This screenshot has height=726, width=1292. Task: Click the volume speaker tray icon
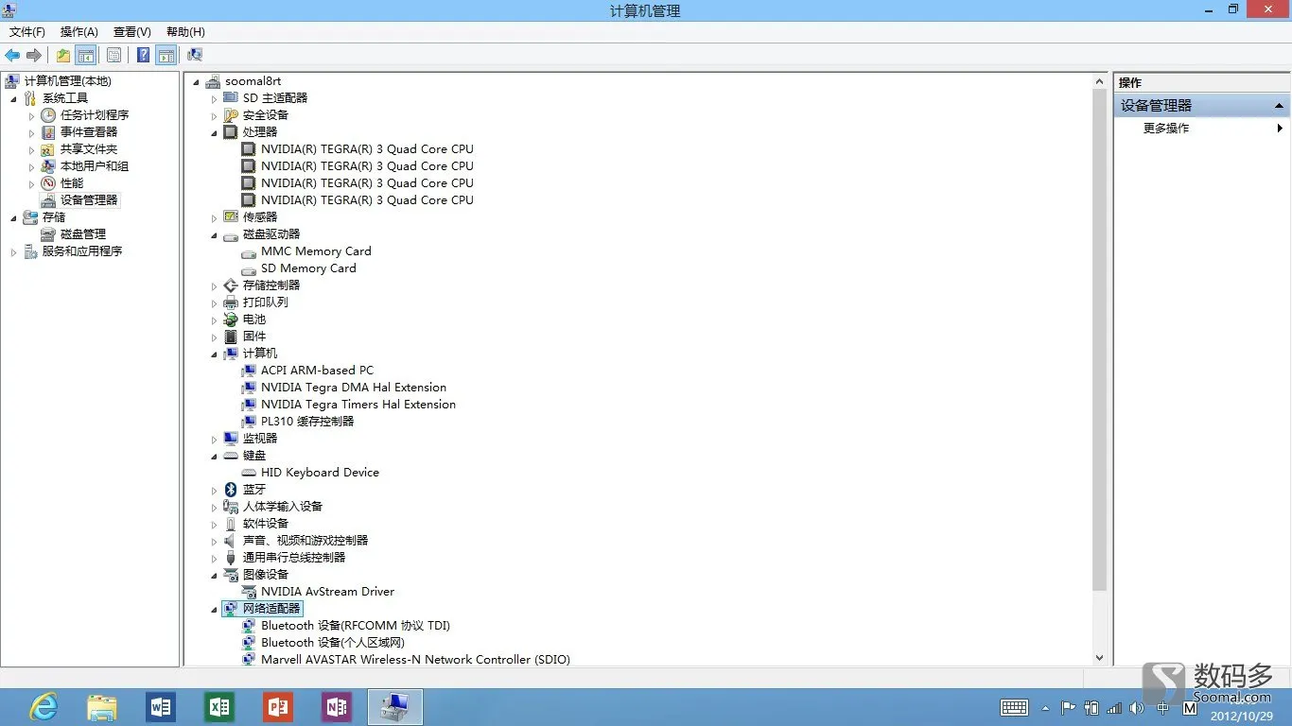pos(1137,707)
